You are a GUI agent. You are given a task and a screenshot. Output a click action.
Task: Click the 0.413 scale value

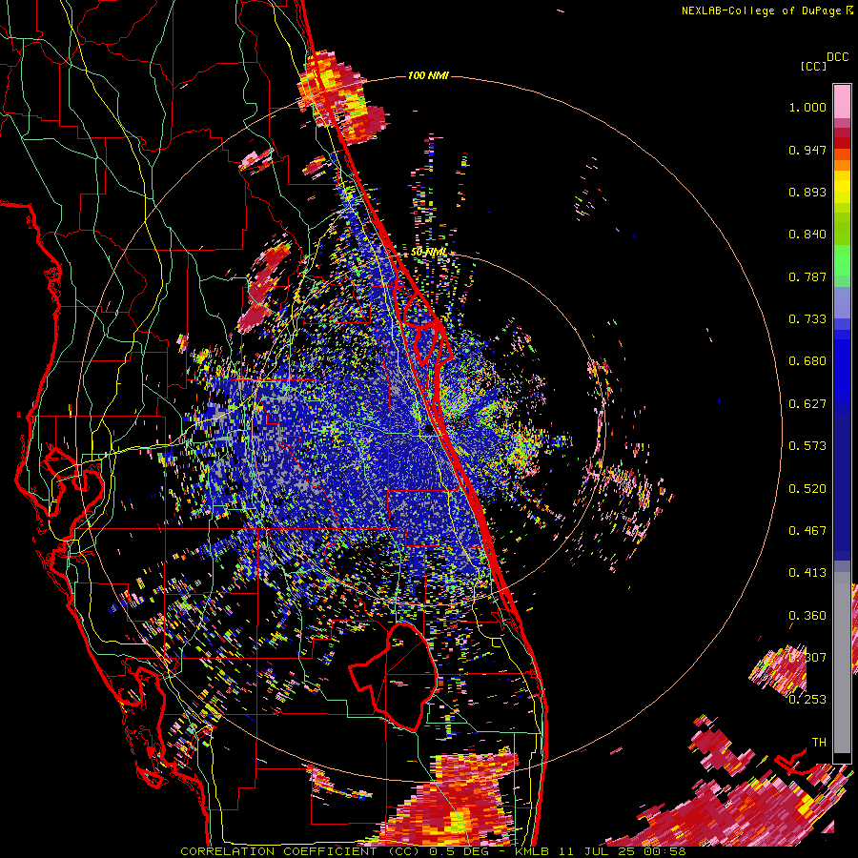807,573
